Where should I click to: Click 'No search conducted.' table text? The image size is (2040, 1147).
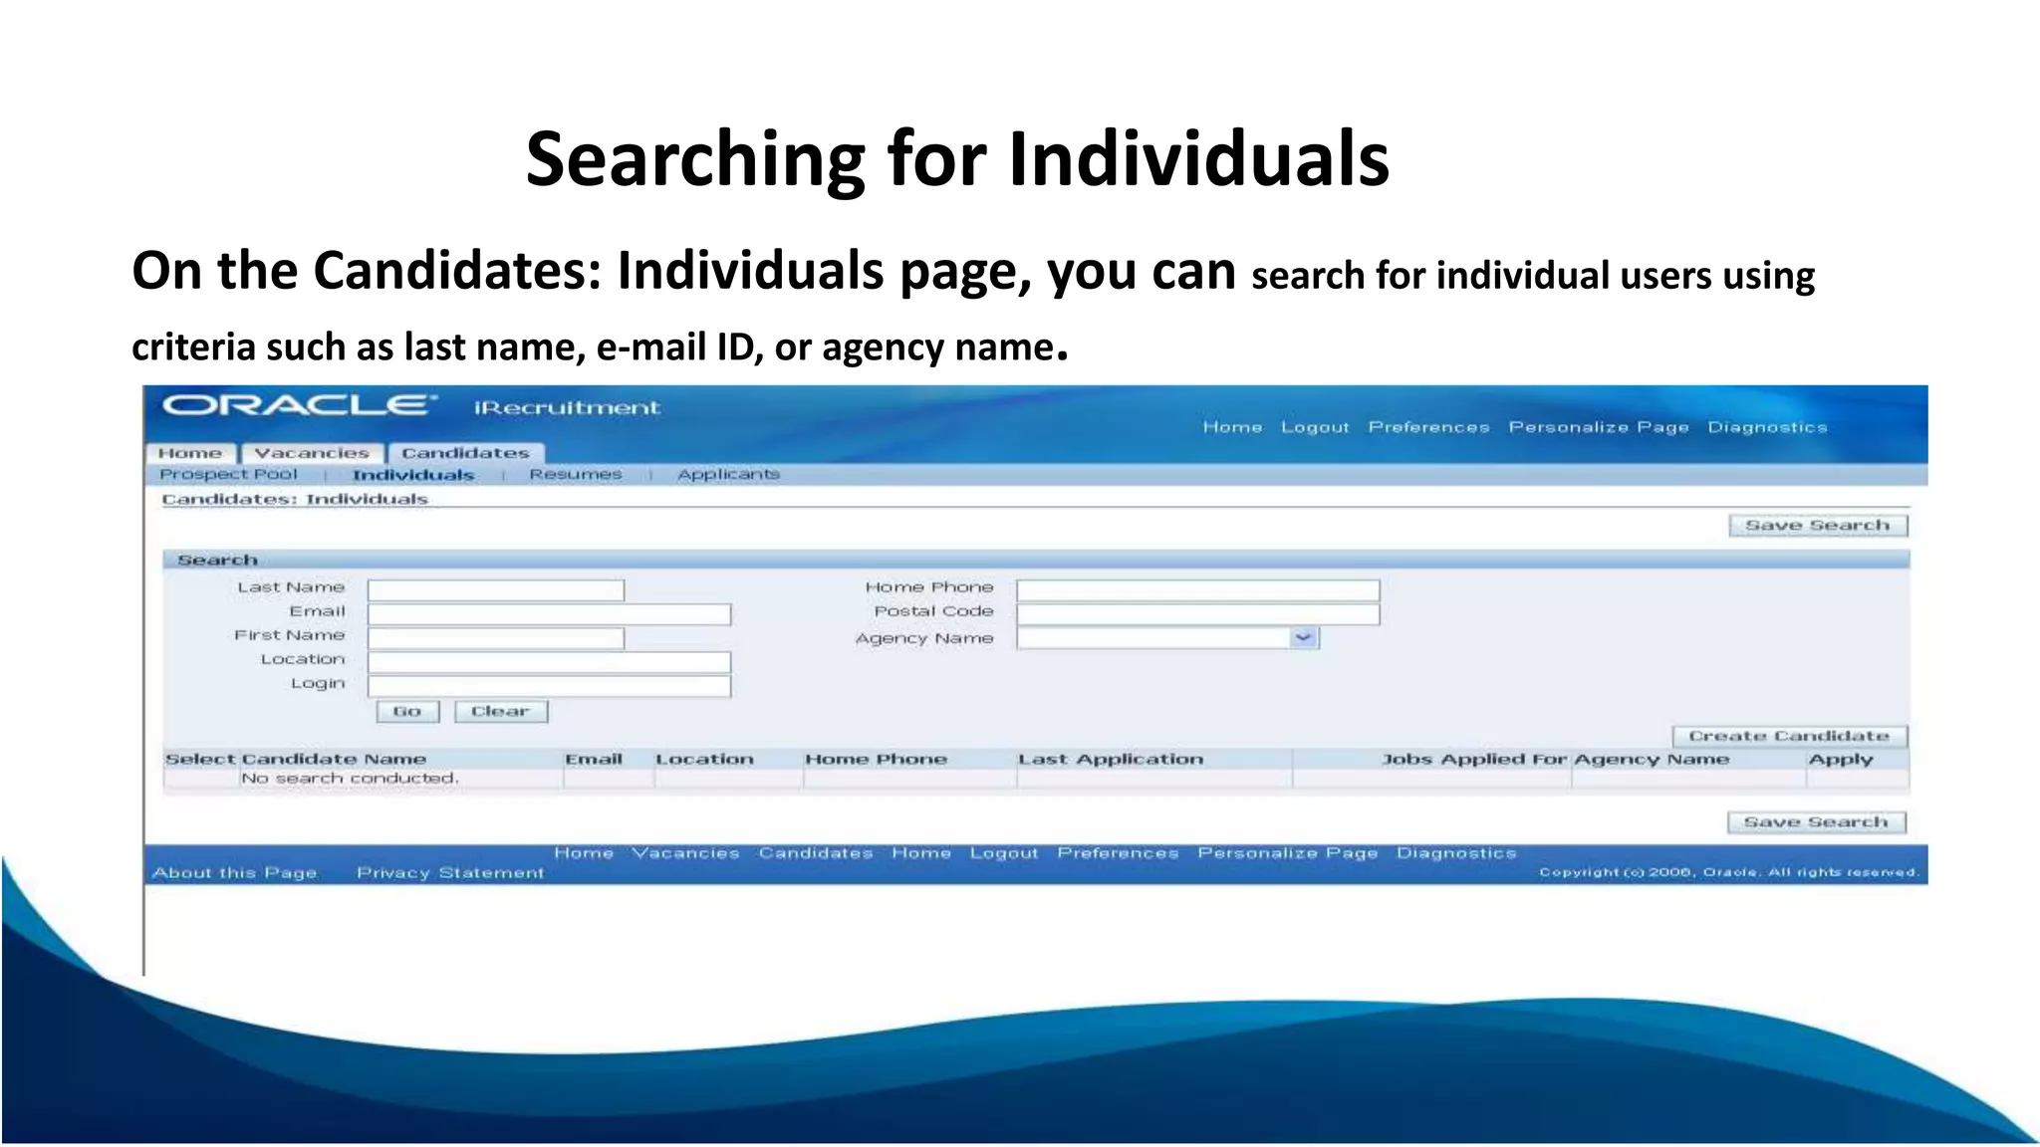(350, 779)
